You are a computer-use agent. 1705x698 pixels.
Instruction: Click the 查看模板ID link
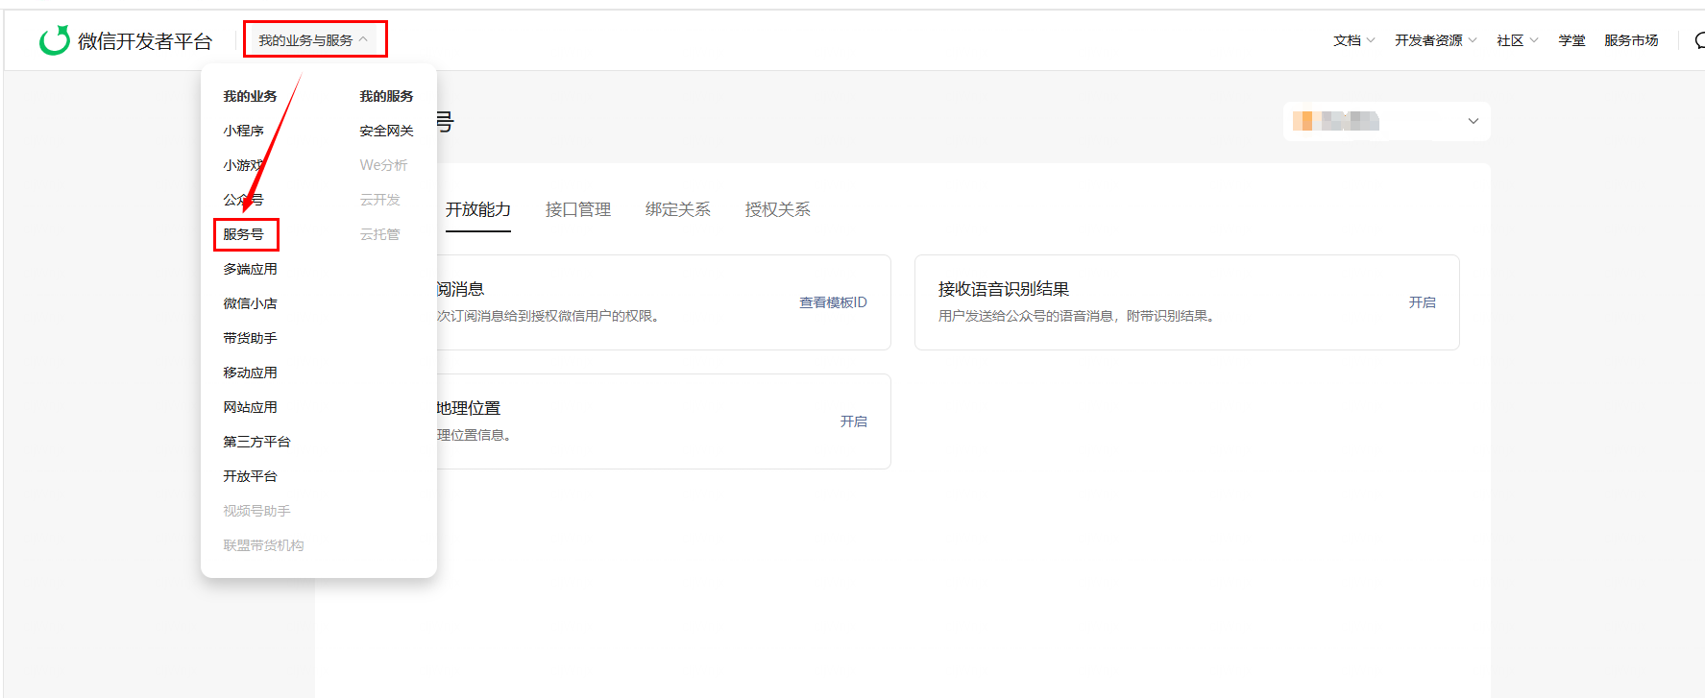click(833, 302)
